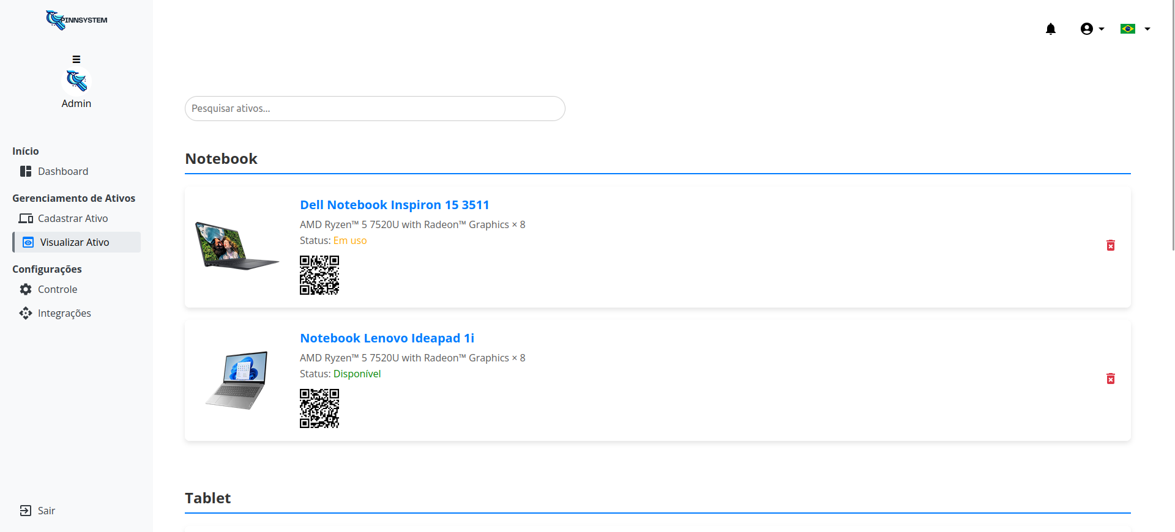Open the user account dropdown
Image resolution: width=1175 pixels, height=532 pixels.
tap(1092, 29)
